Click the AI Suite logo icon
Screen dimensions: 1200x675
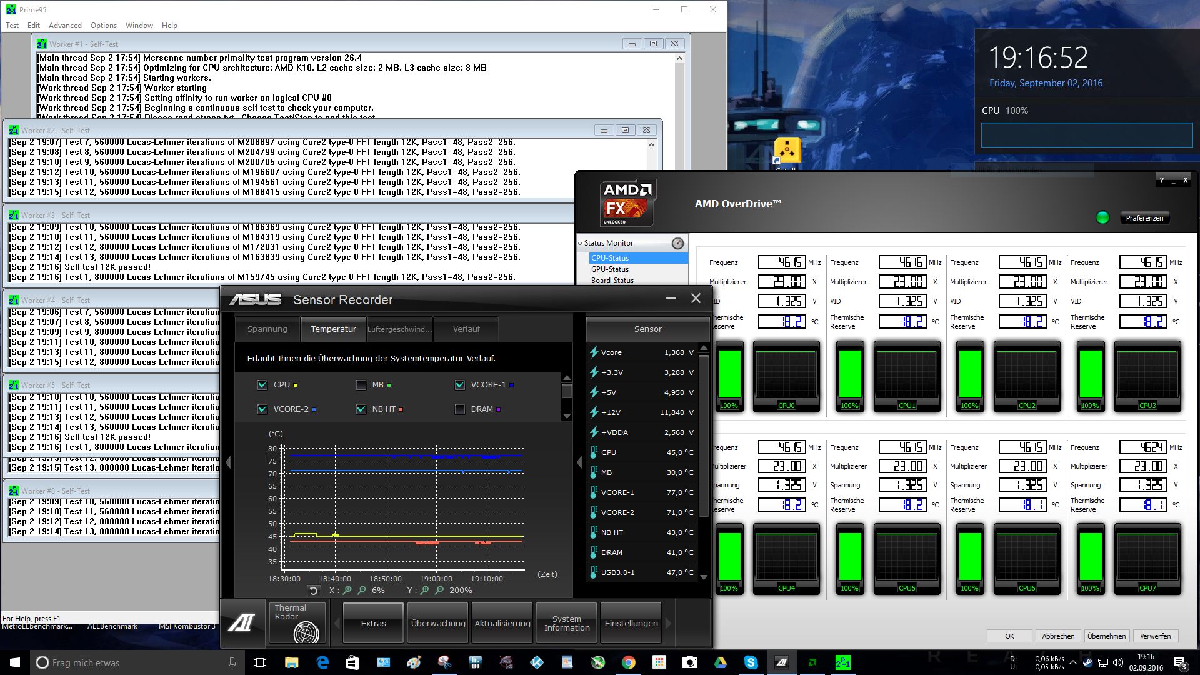tap(242, 623)
